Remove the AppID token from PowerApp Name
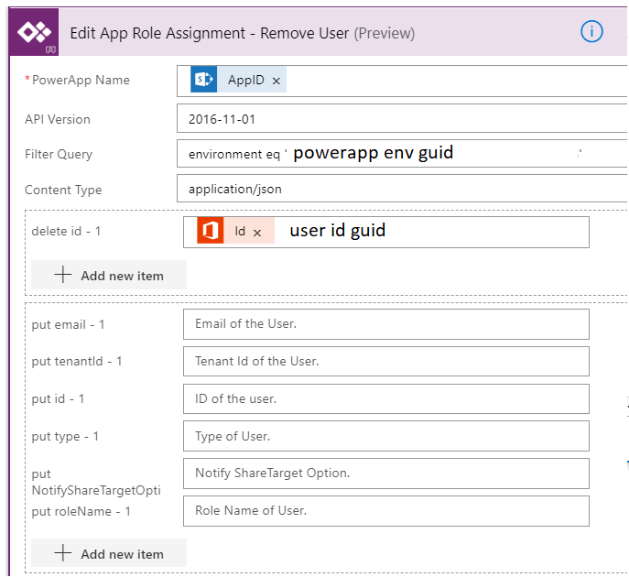 (x=277, y=81)
